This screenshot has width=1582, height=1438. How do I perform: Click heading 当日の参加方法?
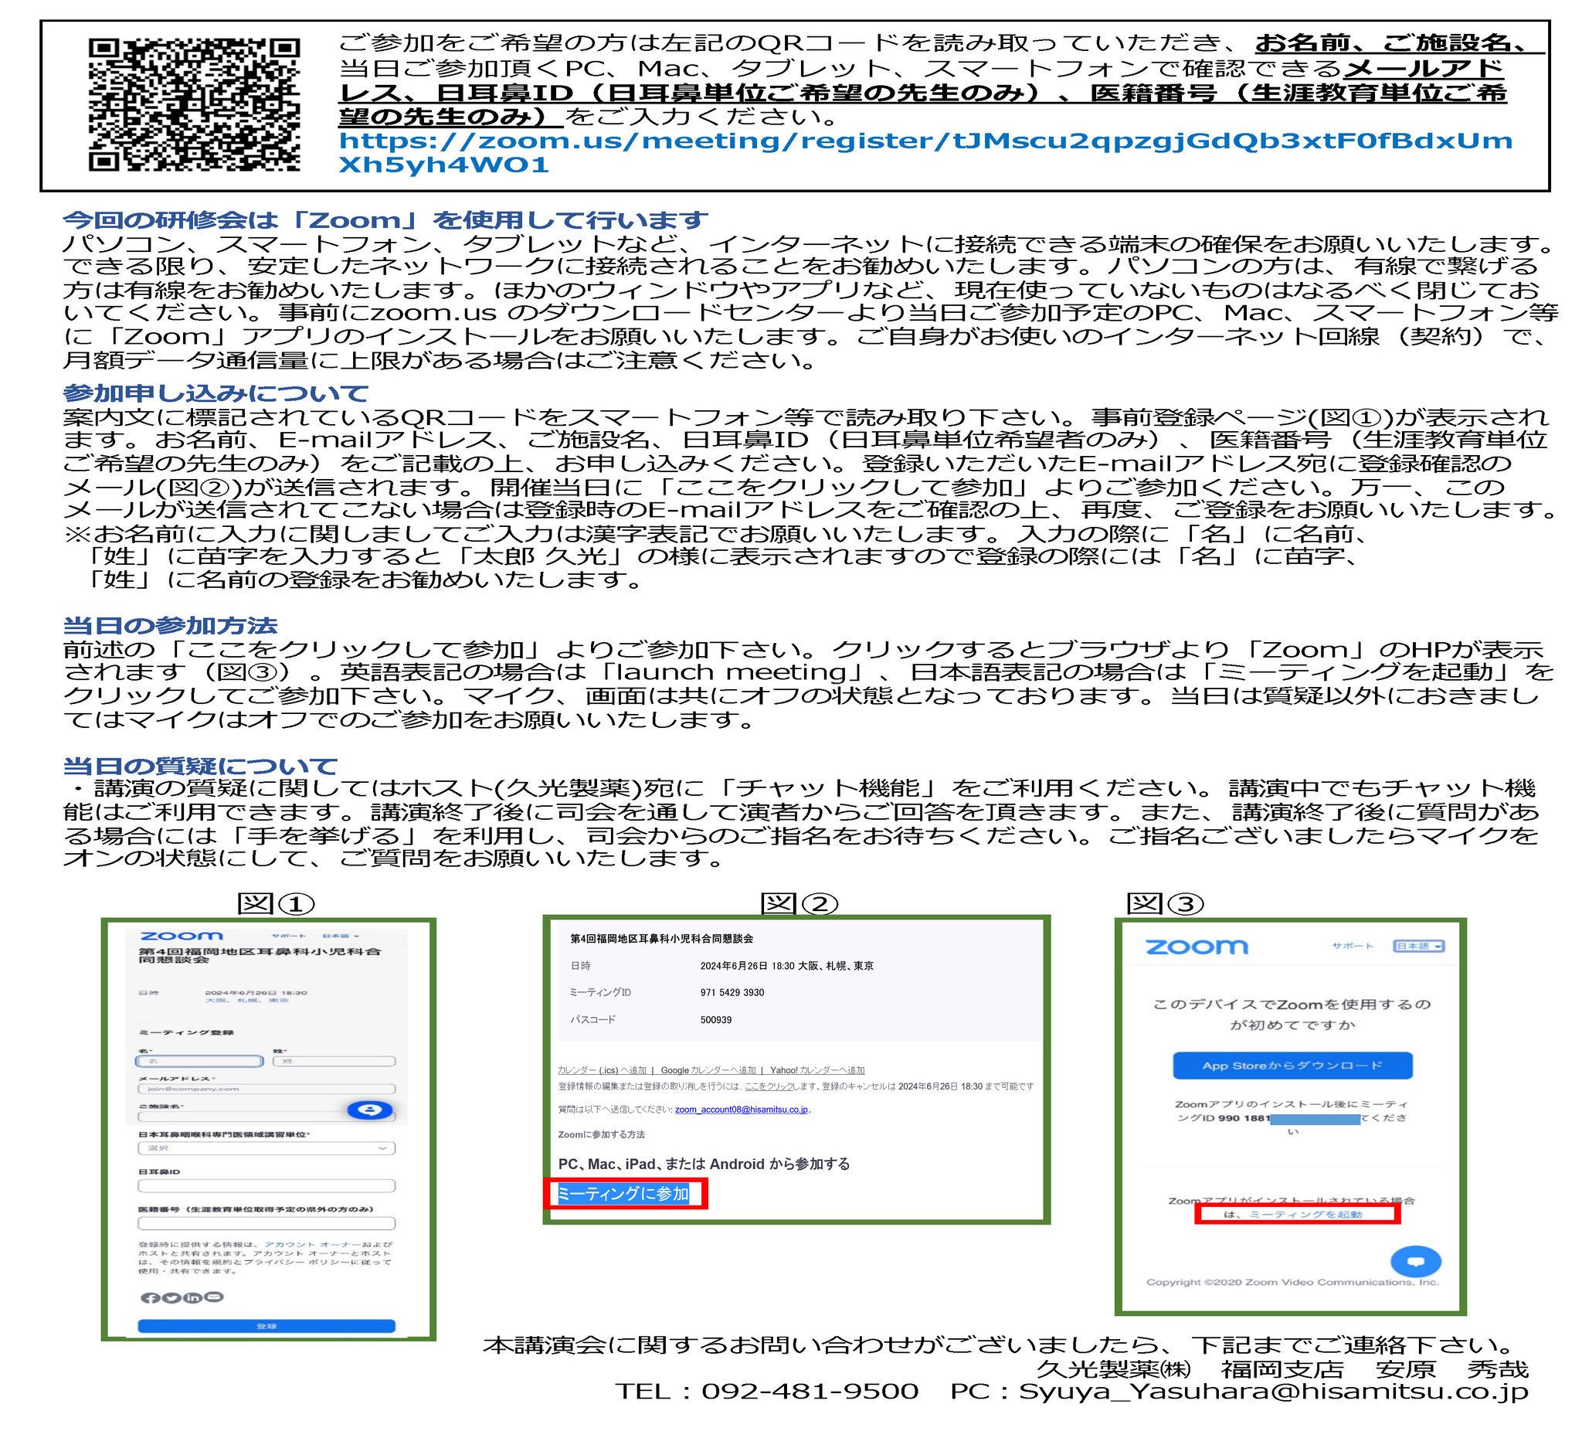(x=170, y=626)
